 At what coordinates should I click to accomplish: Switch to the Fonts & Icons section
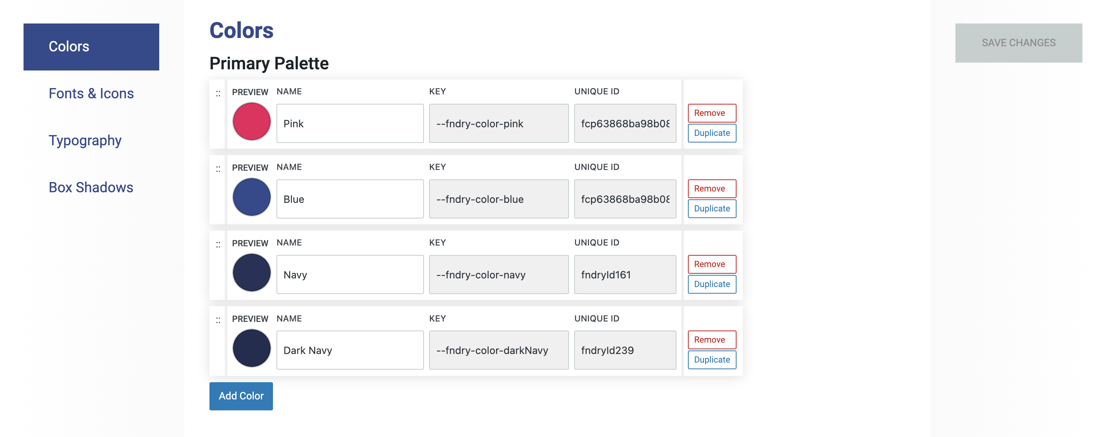click(x=91, y=94)
